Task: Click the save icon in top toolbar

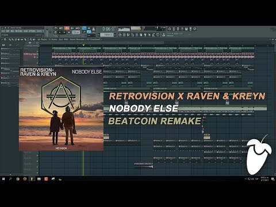Action: tap(186, 29)
